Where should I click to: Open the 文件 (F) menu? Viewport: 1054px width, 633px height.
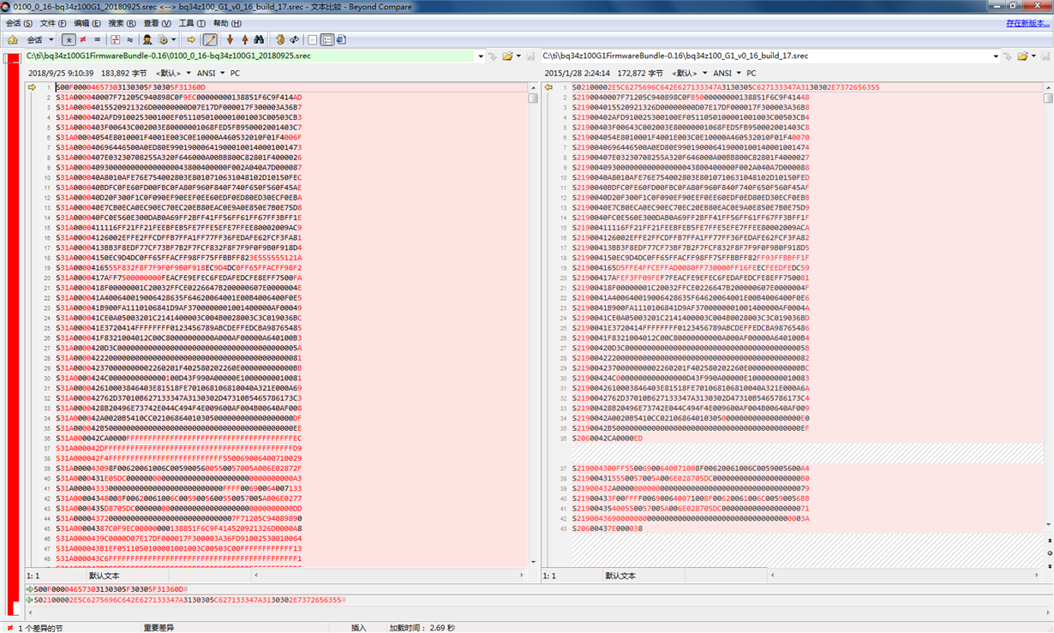53,23
